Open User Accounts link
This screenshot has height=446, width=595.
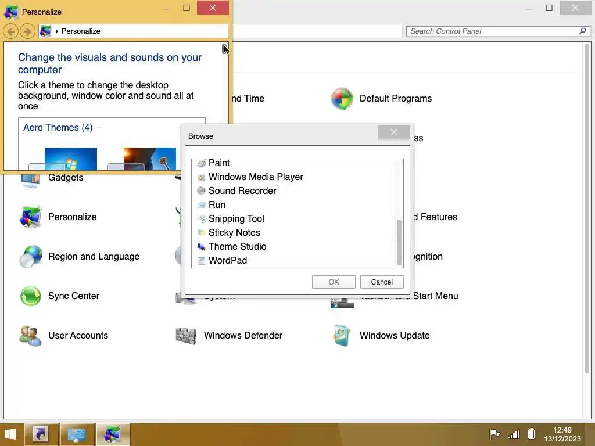(x=78, y=336)
